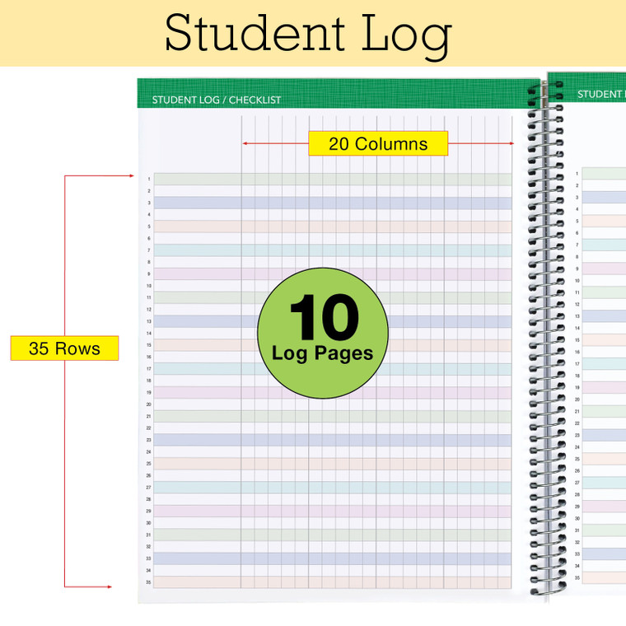Click the "STUDENT LOG / CHECKLIST" page header
Screen dimensions: 626x626
(x=217, y=100)
